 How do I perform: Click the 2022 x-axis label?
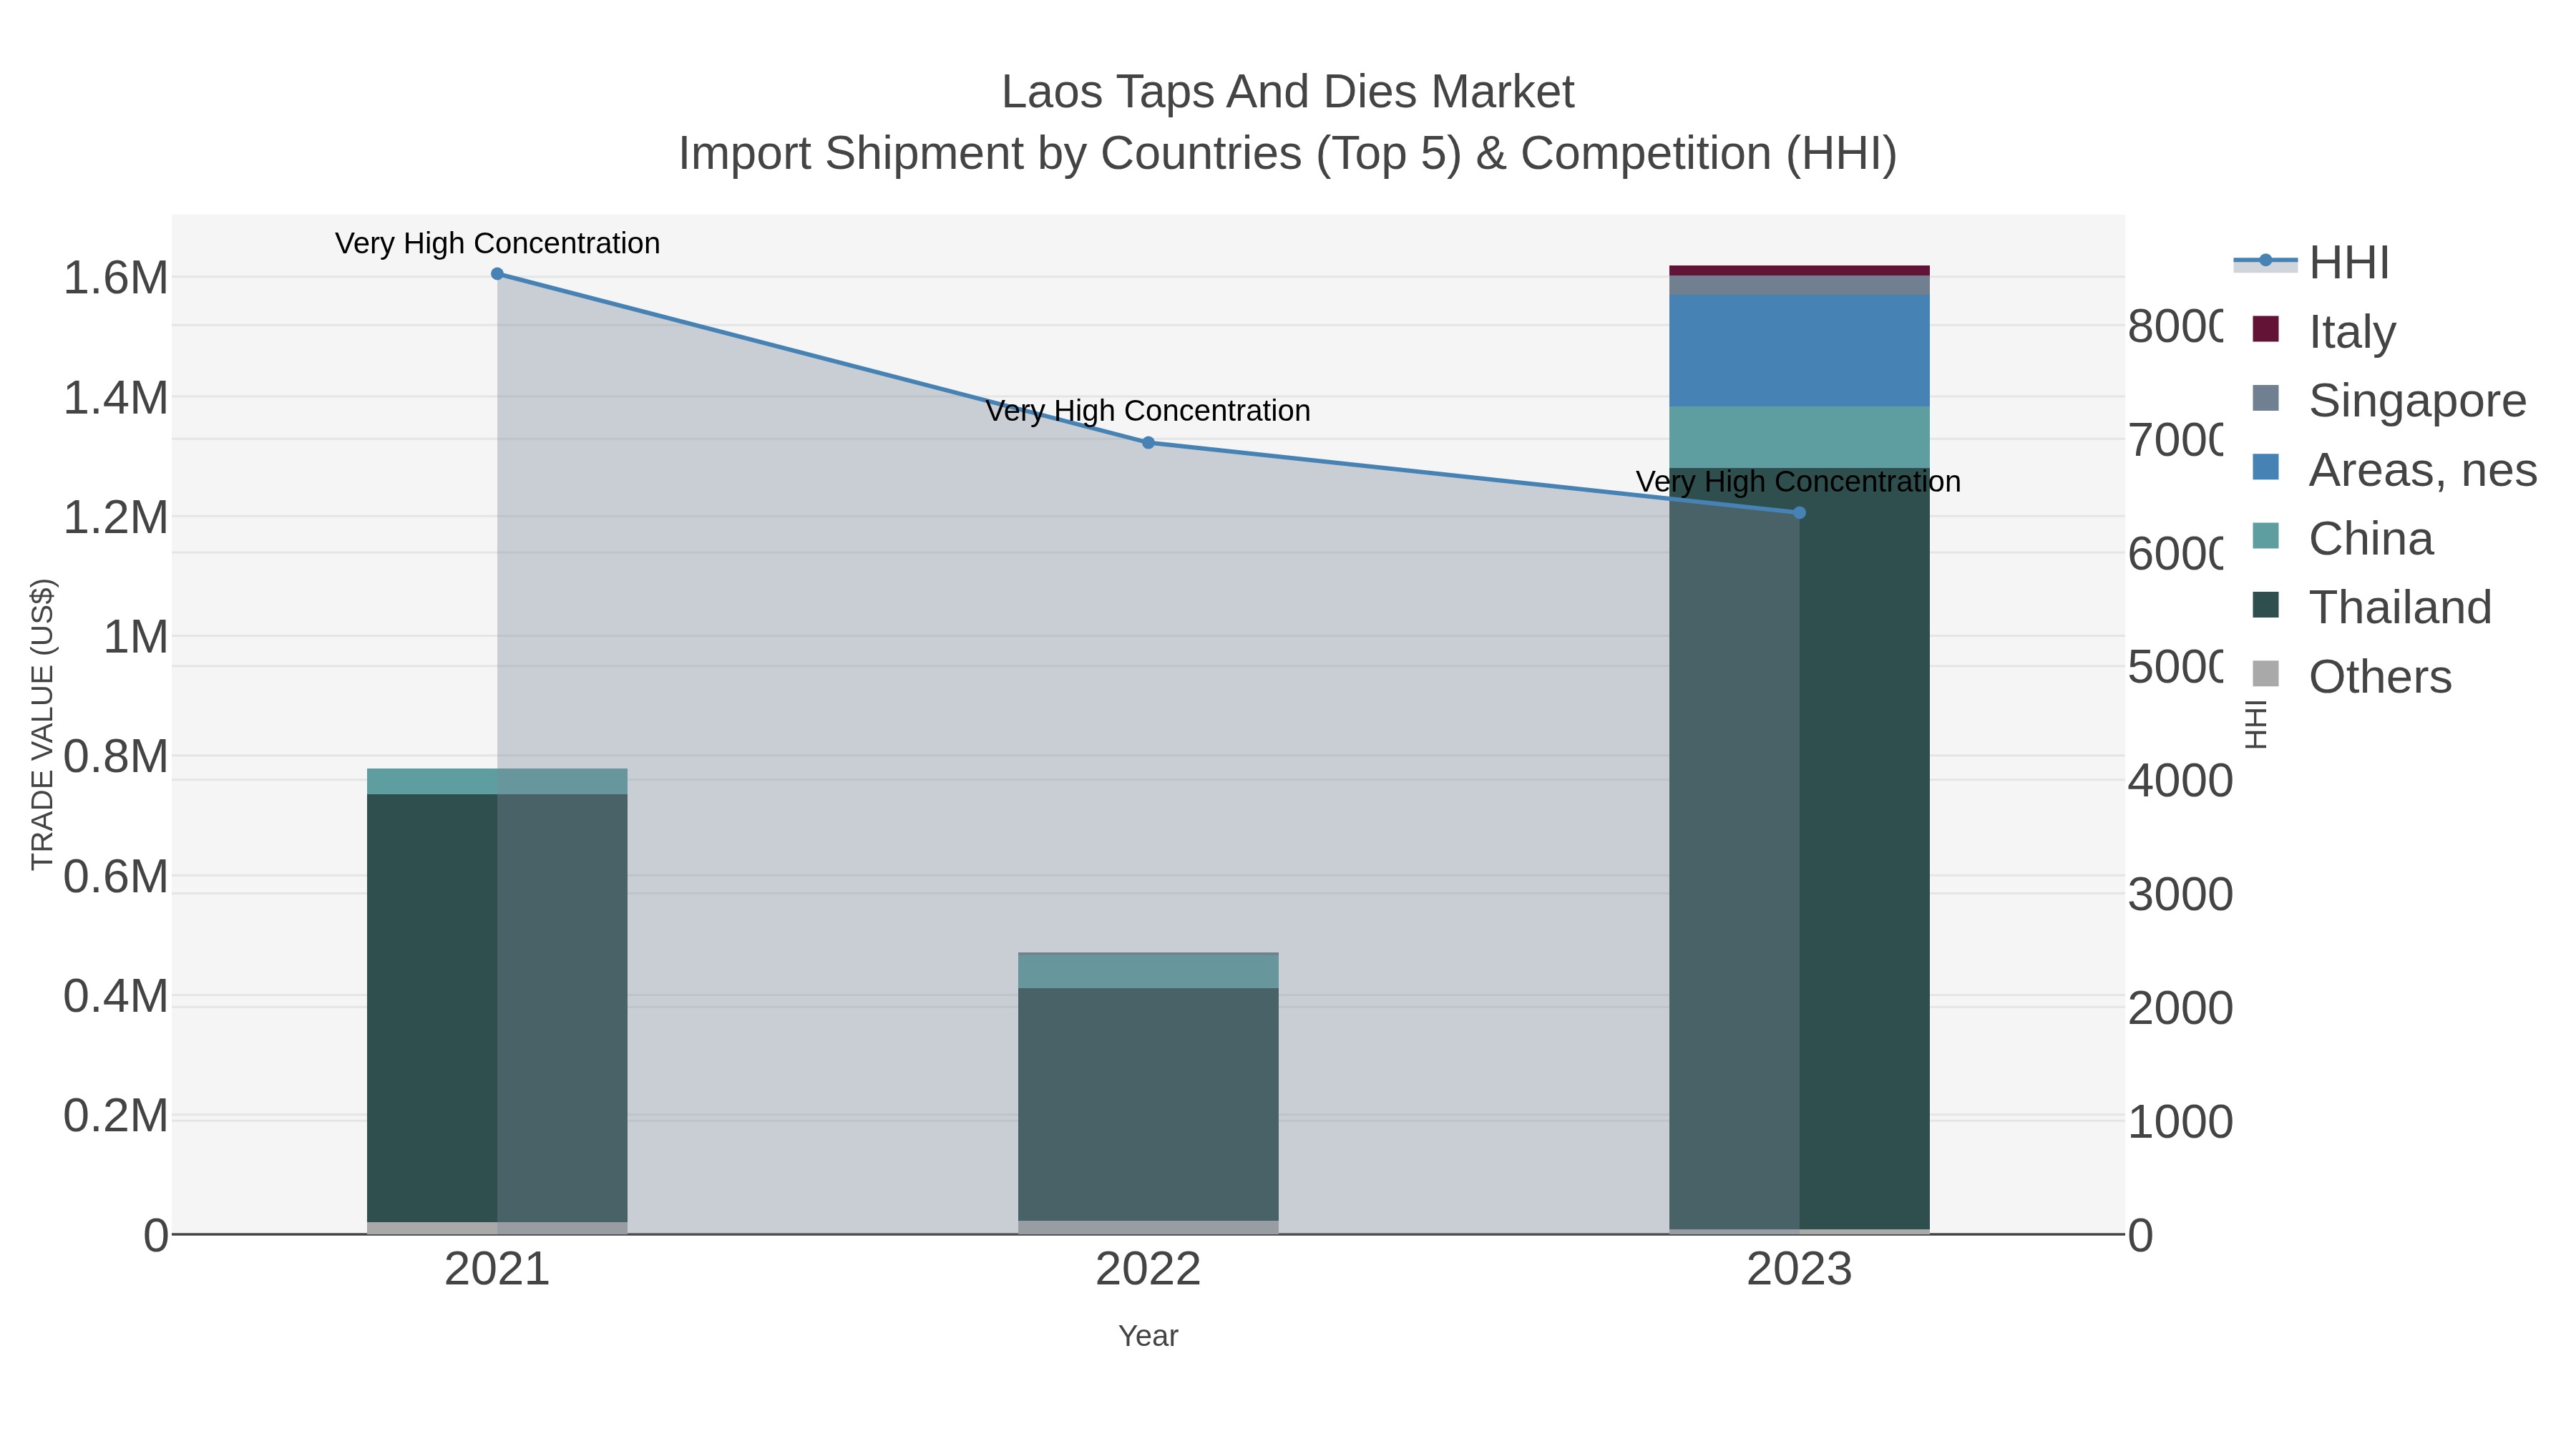pyautogui.click(x=1148, y=1270)
